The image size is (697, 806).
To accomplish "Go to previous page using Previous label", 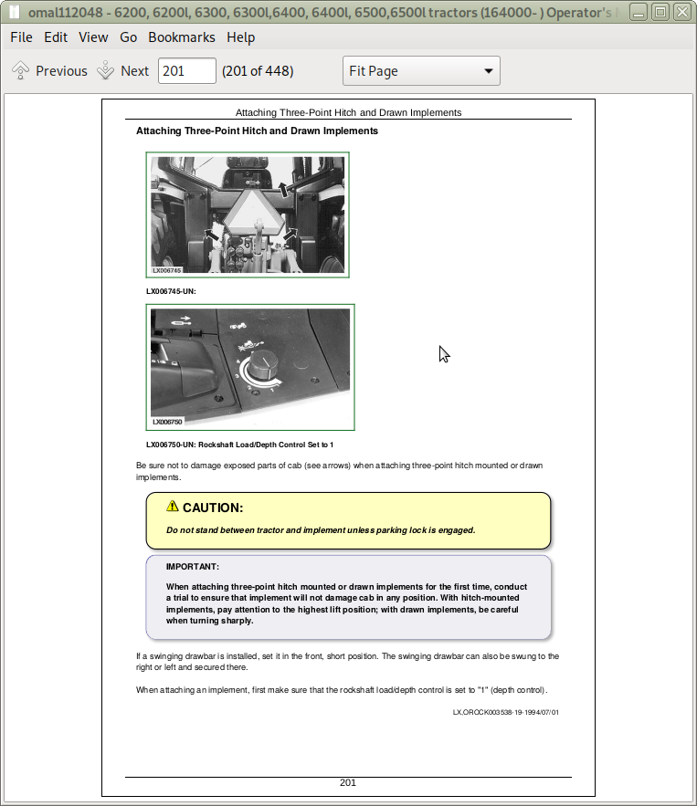I will click(x=61, y=71).
